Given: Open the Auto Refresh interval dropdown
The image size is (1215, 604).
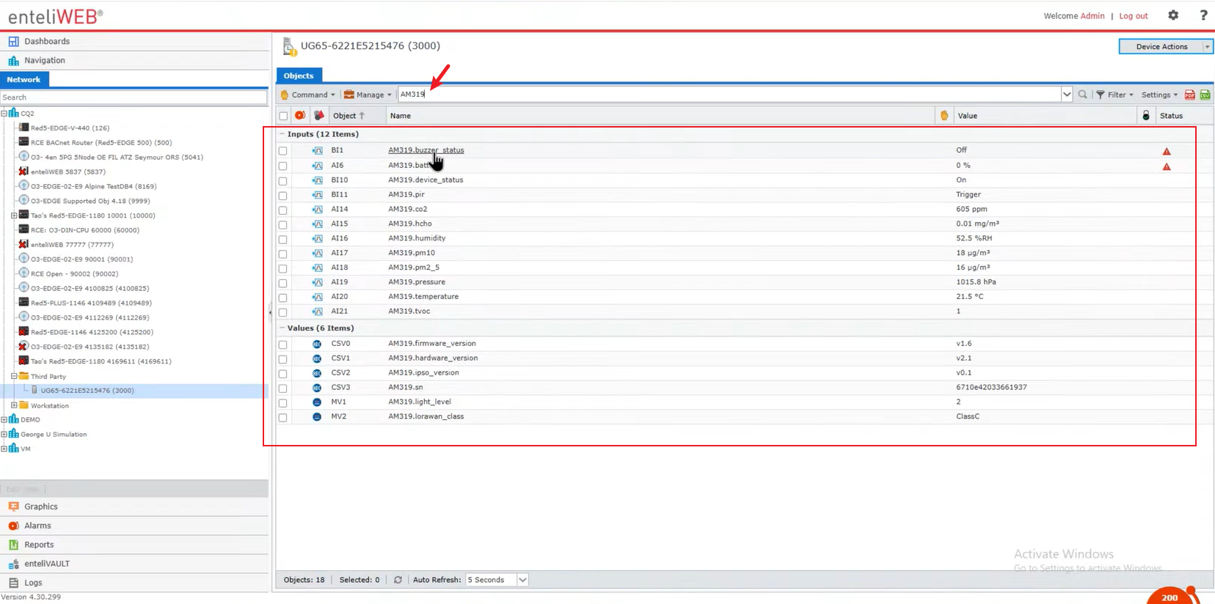Looking at the screenshot, I should click(522, 580).
